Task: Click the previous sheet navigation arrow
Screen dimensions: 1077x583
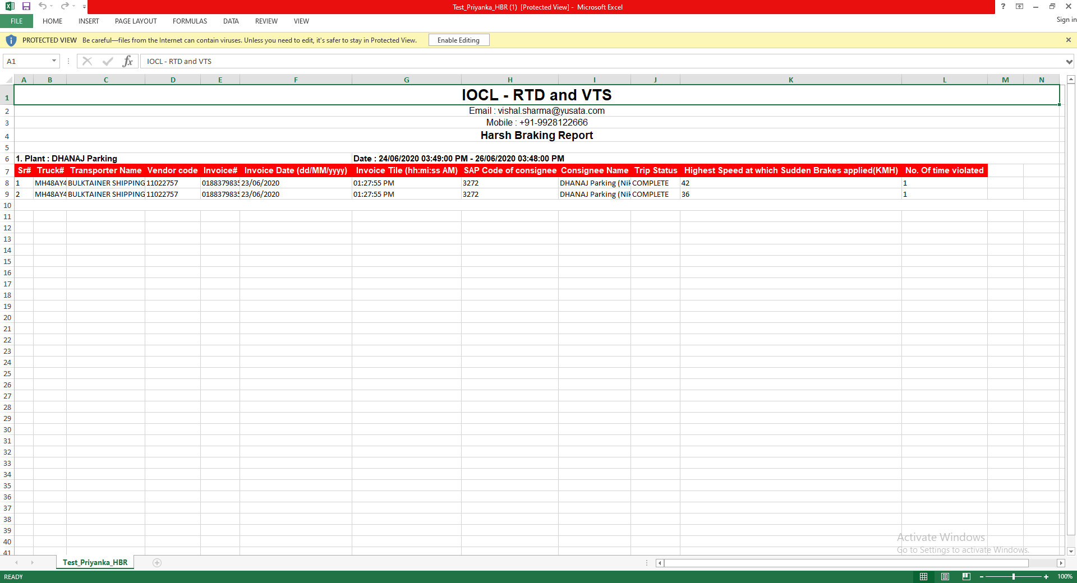Action: point(16,562)
